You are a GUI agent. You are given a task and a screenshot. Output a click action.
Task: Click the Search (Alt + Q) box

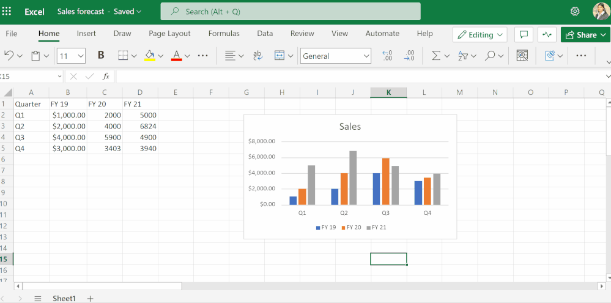pyautogui.click(x=291, y=12)
